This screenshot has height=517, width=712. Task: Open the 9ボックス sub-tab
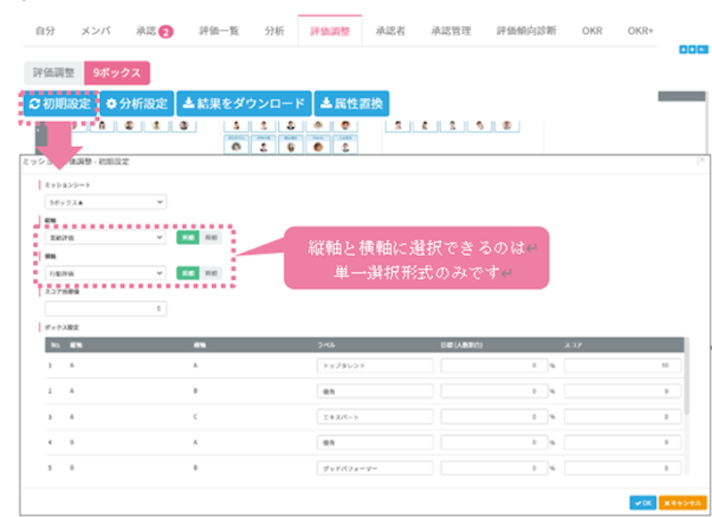point(117,73)
